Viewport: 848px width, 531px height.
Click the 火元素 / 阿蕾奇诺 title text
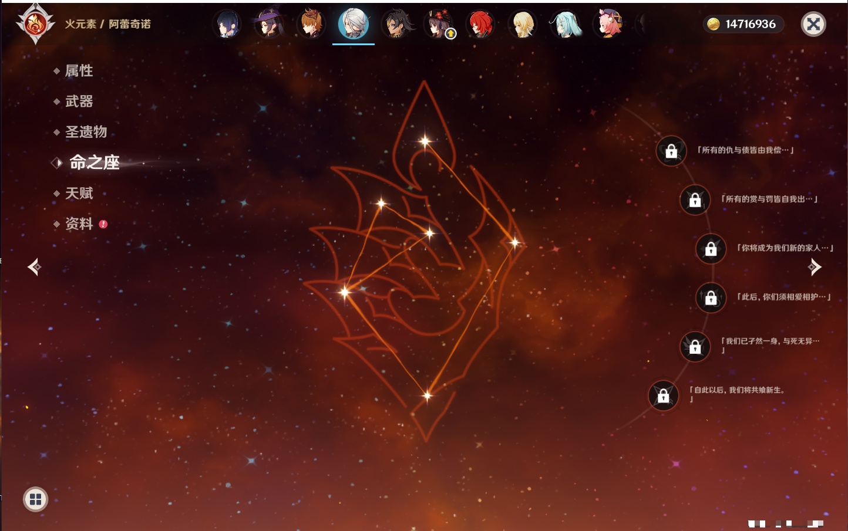click(107, 24)
